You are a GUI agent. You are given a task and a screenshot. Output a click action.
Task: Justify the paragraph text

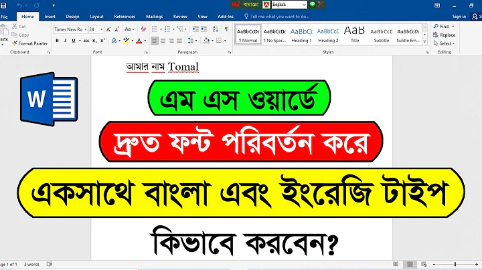point(179,41)
